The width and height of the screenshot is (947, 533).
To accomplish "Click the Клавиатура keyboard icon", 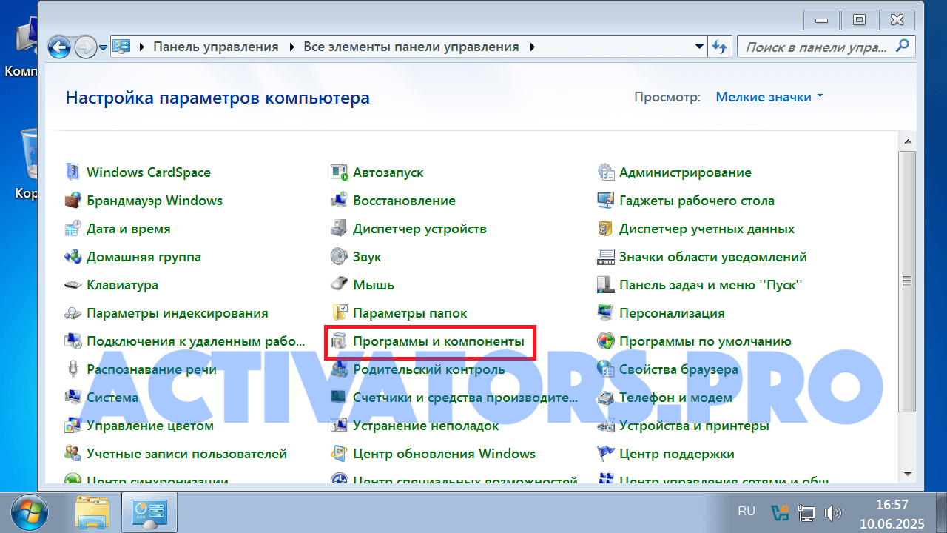I will coord(73,285).
